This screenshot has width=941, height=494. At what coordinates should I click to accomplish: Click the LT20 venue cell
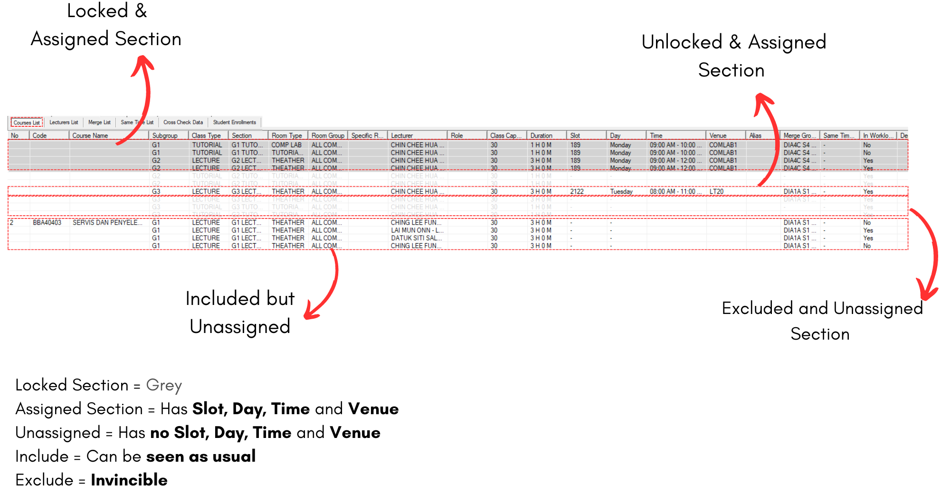pyautogui.click(x=716, y=192)
